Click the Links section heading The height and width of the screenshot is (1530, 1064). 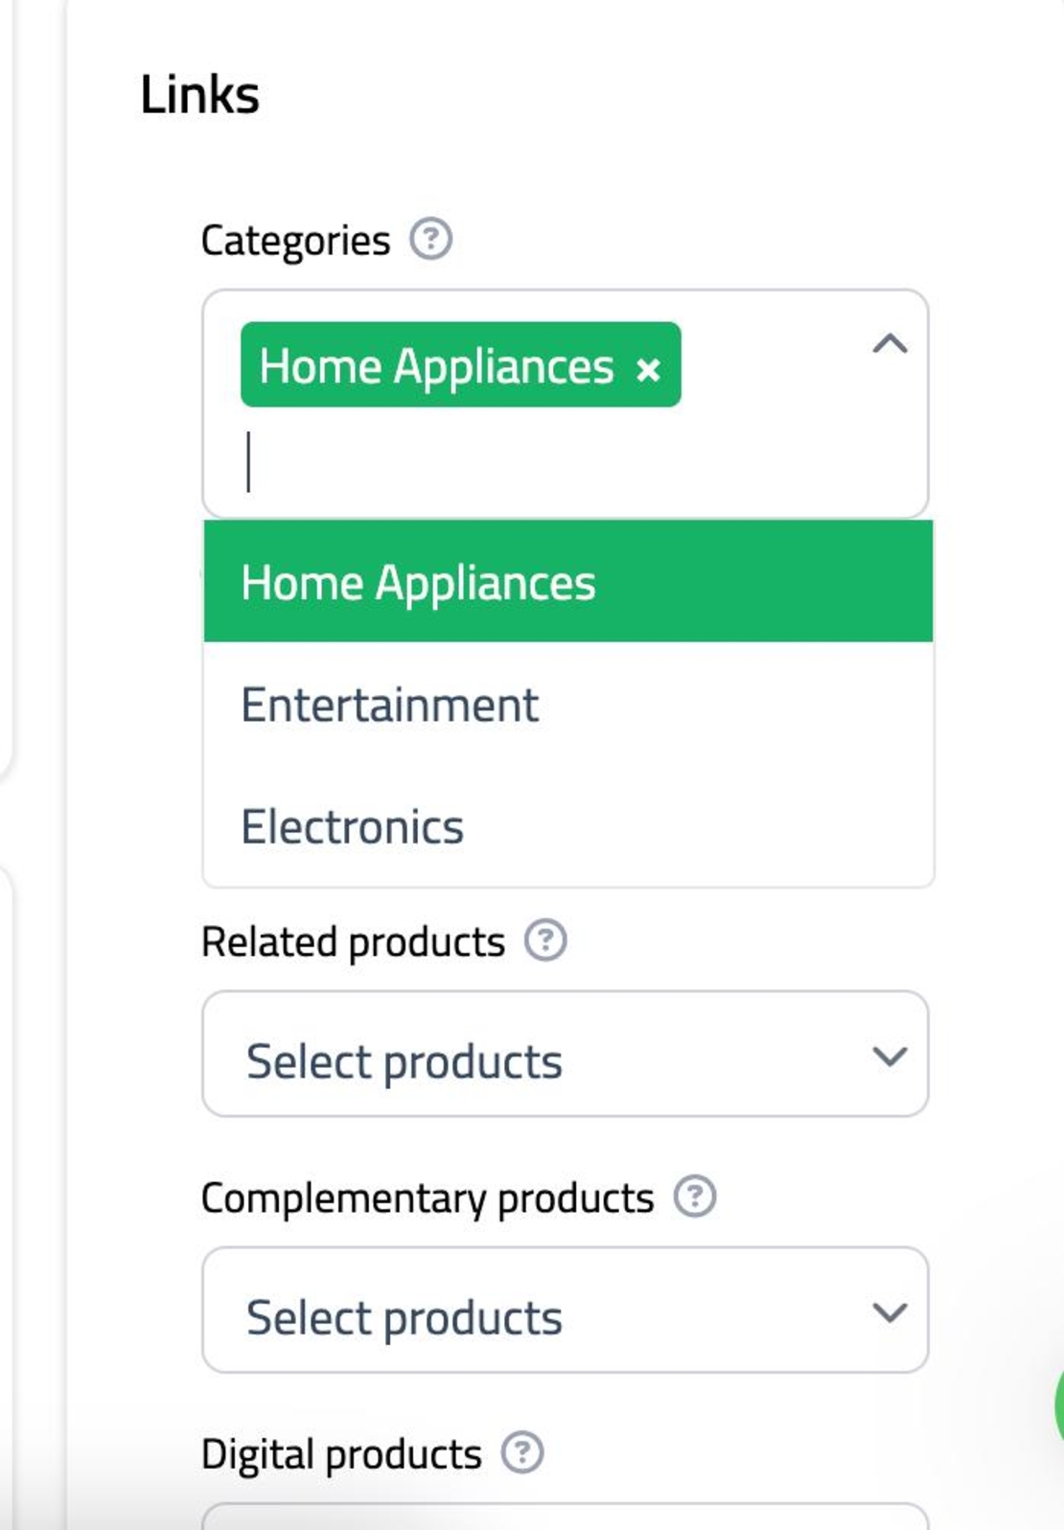coord(199,95)
